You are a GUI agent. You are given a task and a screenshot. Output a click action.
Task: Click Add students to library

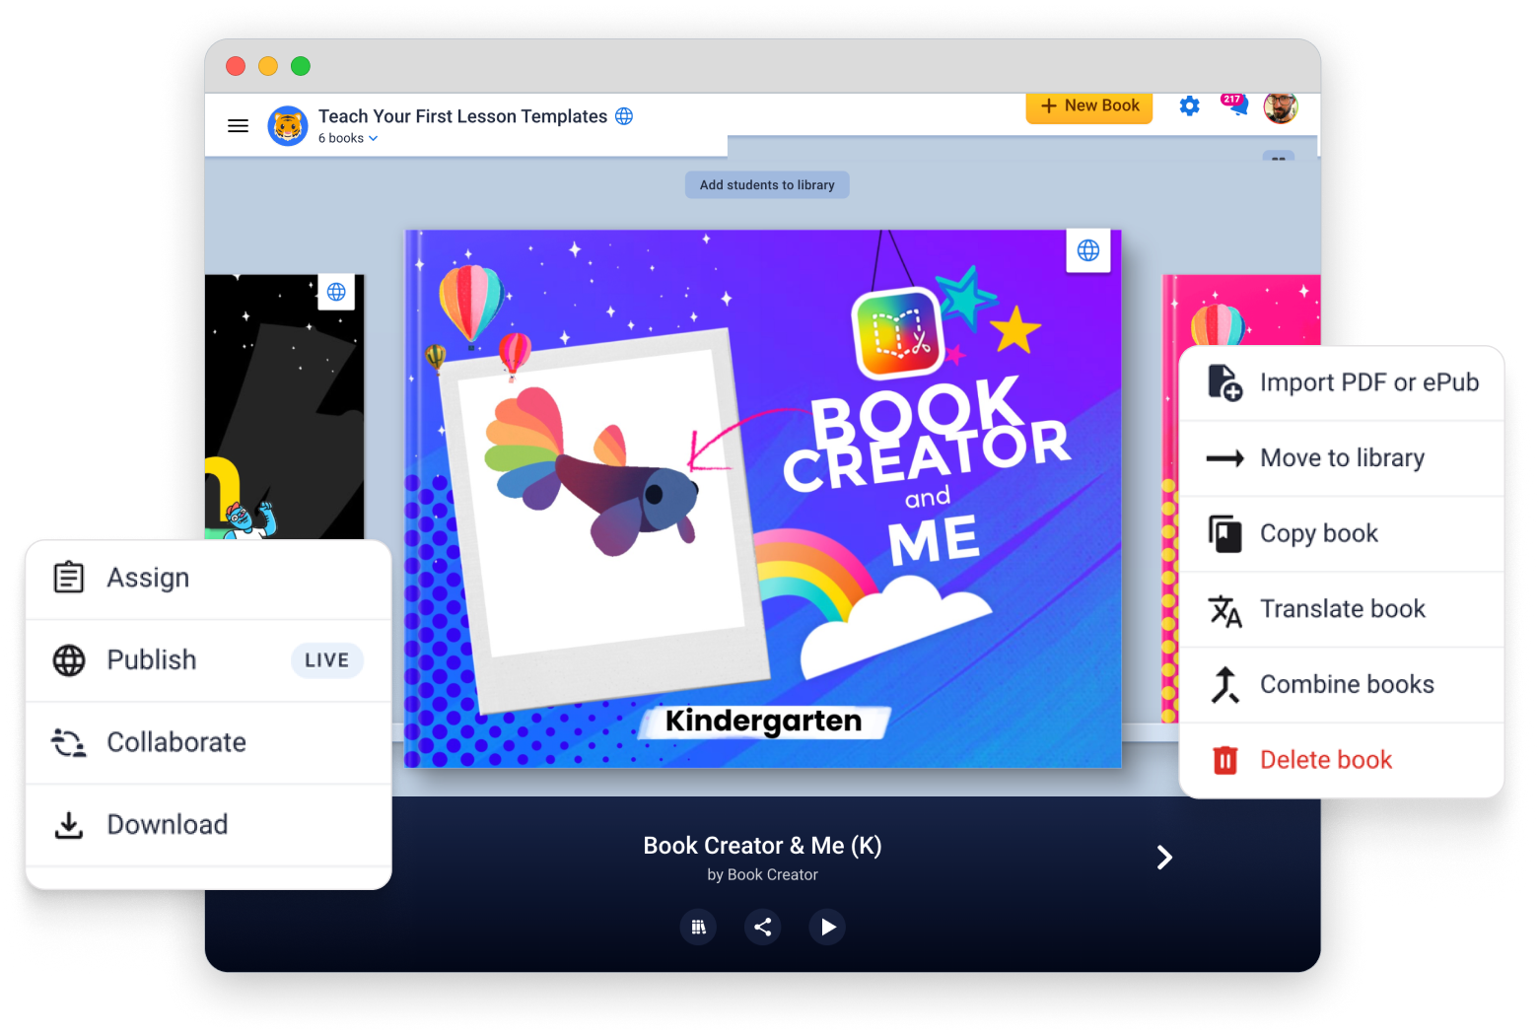point(767,185)
